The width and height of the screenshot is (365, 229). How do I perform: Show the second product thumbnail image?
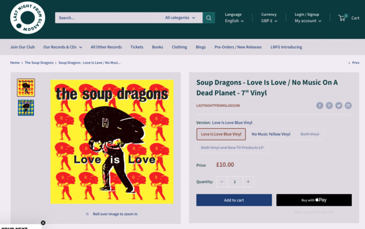[26, 108]
